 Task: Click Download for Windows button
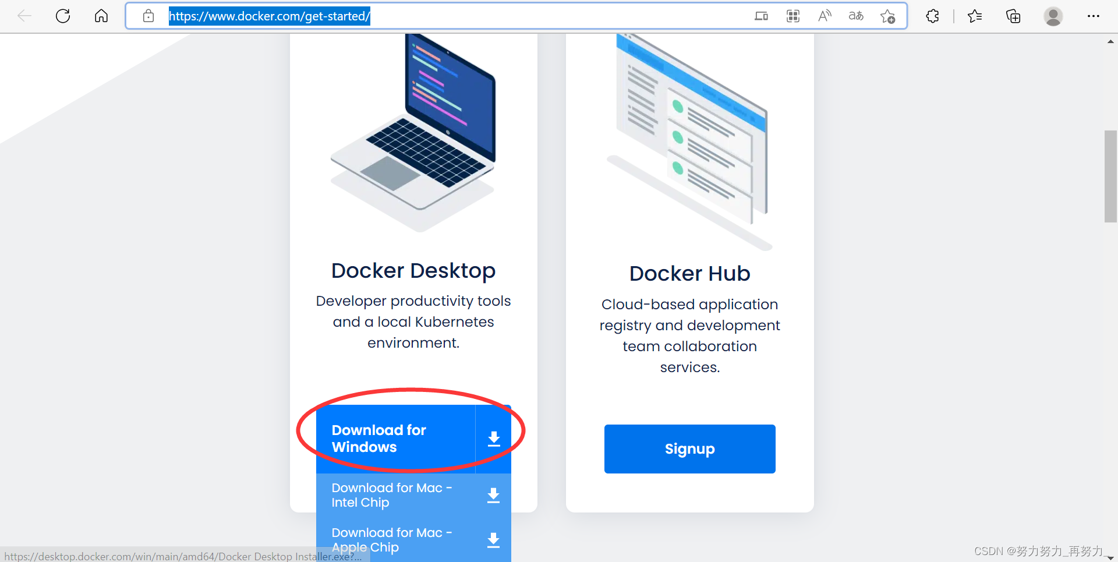[396, 439]
